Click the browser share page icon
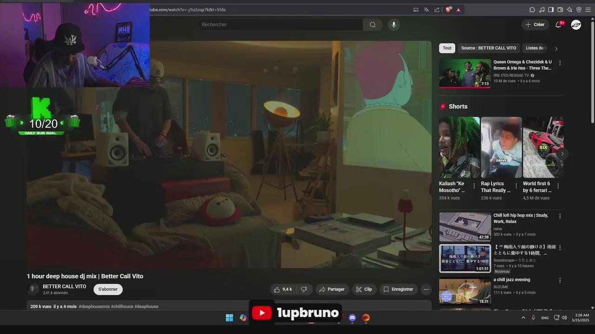Image resolution: width=595 pixels, height=334 pixels. 437,9
